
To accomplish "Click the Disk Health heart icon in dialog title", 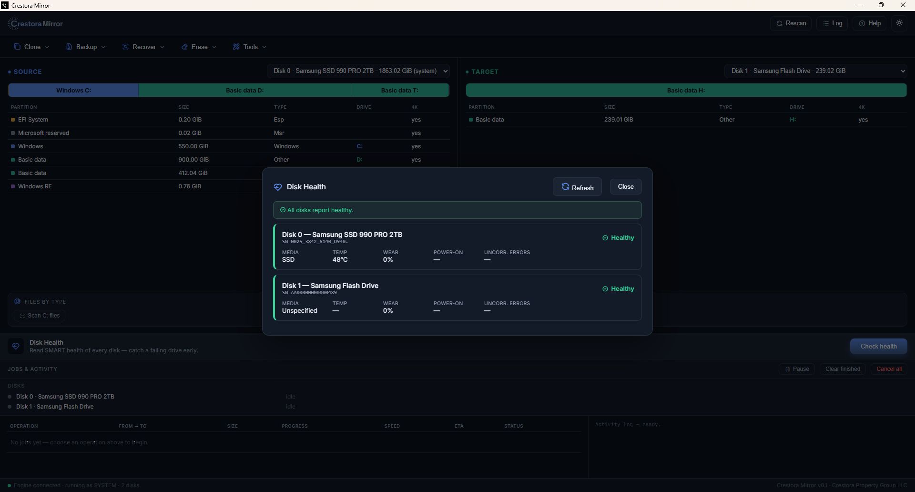I will pyautogui.click(x=278, y=187).
